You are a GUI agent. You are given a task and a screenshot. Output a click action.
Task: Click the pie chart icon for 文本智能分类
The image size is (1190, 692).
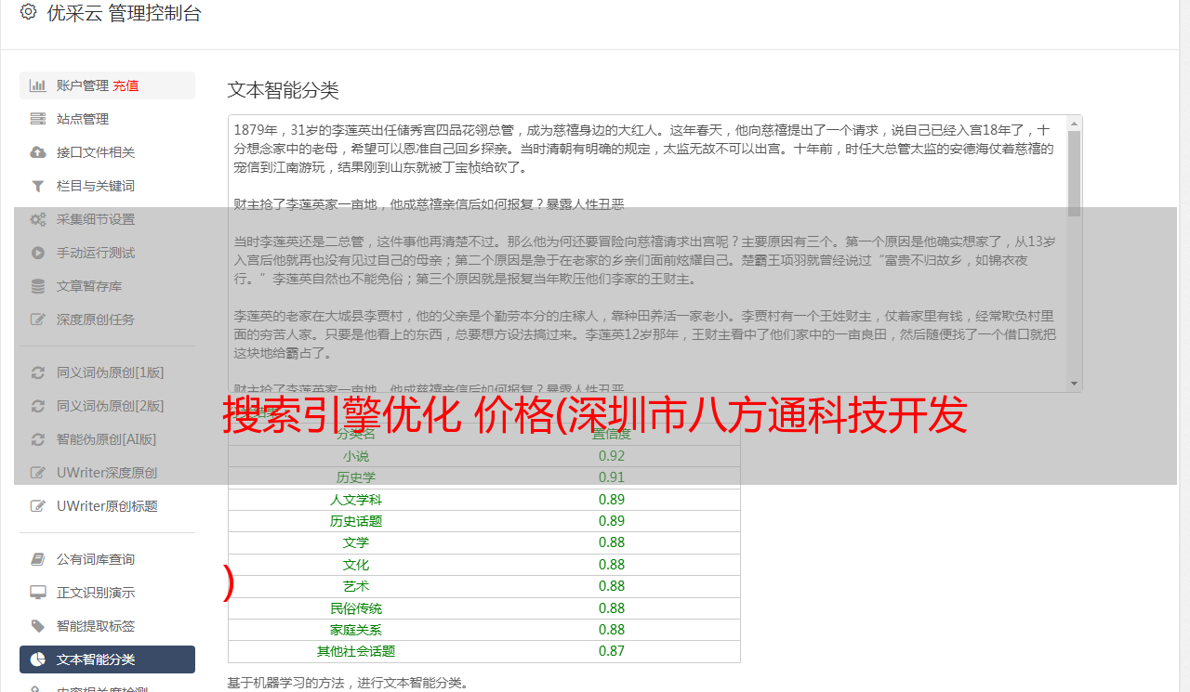coord(38,659)
